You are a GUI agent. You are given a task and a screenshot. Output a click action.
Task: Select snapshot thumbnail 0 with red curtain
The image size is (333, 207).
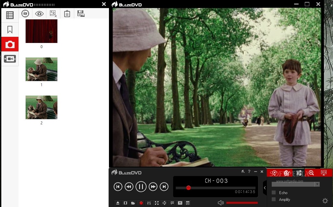click(42, 31)
